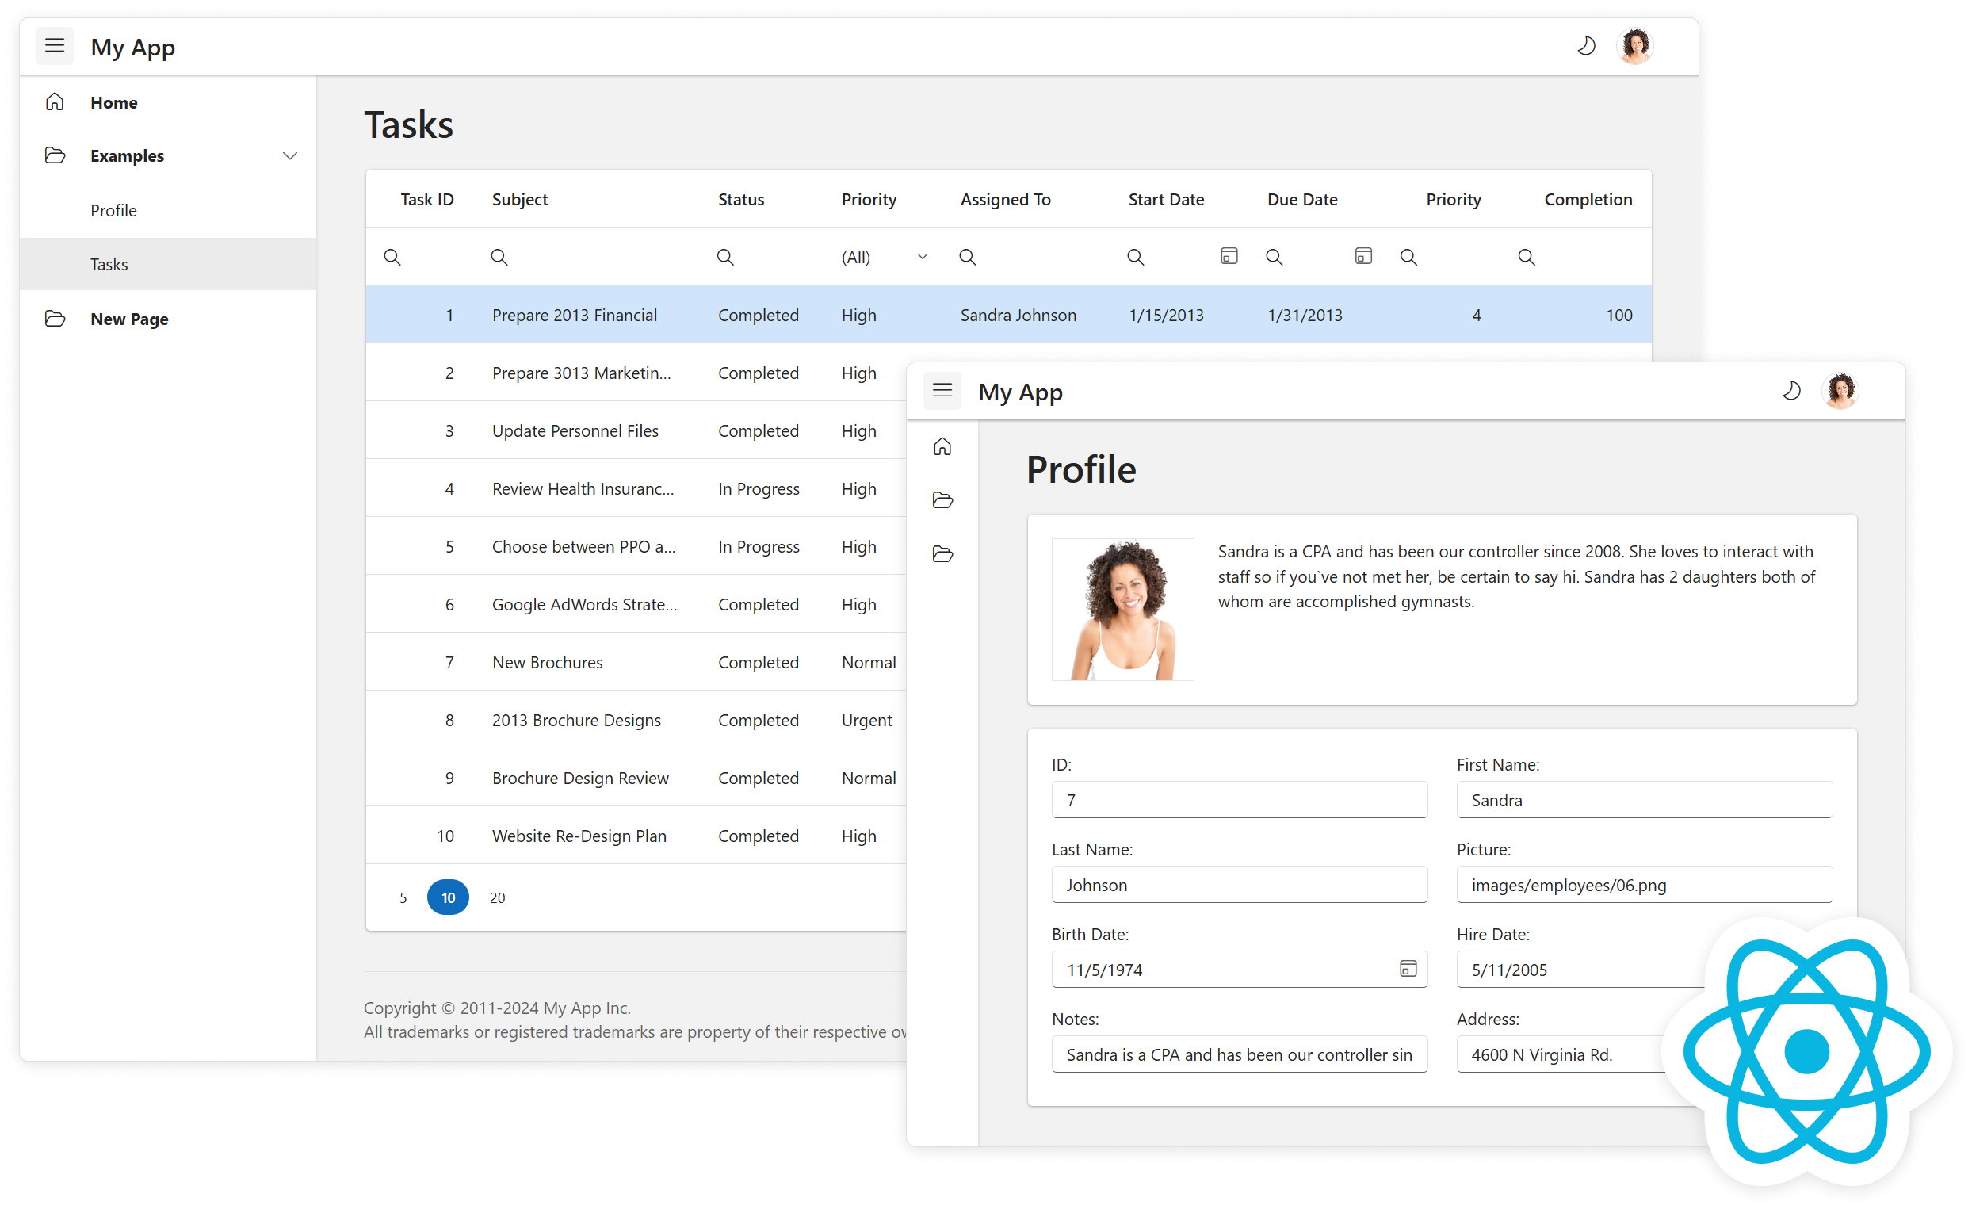Toggle dark theme with the moon icon
Screen dimensions: 1972x1209
(1586, 46)
